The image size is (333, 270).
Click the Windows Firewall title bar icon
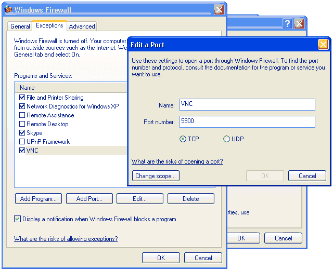pyautogui.click(x=8, y=9)
